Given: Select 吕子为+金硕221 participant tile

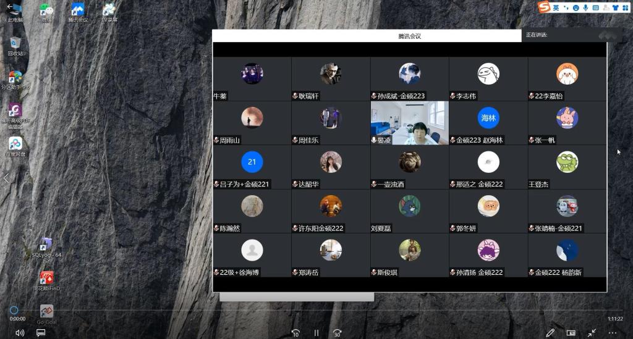Looking at the screenshot, I should click(x=252, y=167).
